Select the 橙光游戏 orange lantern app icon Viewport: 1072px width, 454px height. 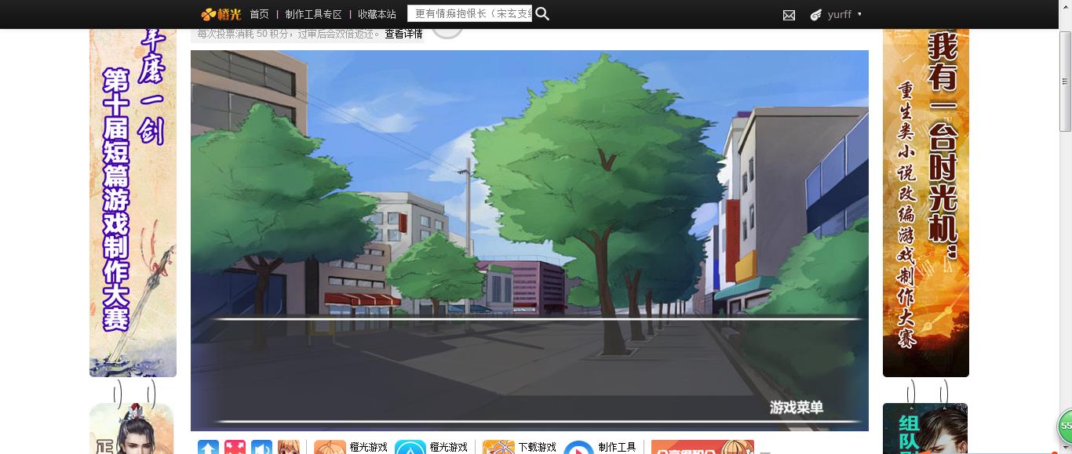point(329,448)
